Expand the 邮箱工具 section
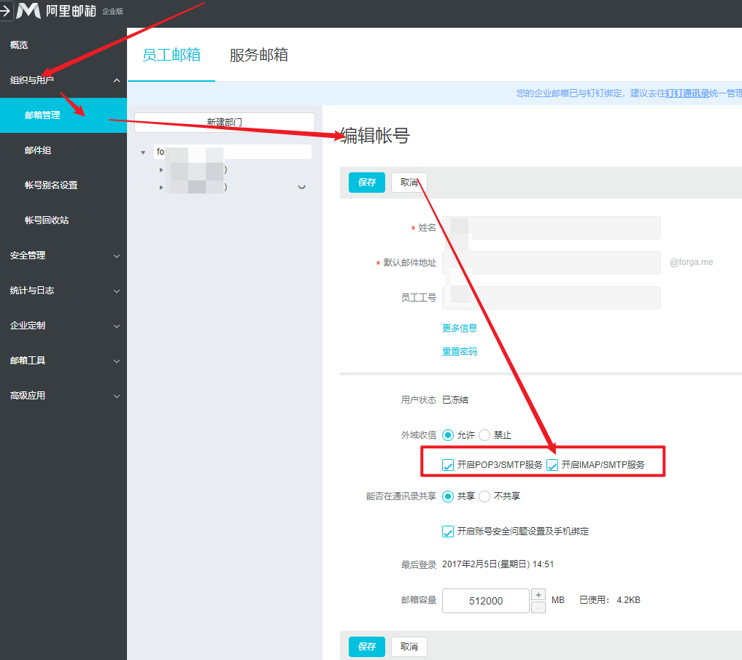This screenshot has width=742, height=660. tap(63, 361)
